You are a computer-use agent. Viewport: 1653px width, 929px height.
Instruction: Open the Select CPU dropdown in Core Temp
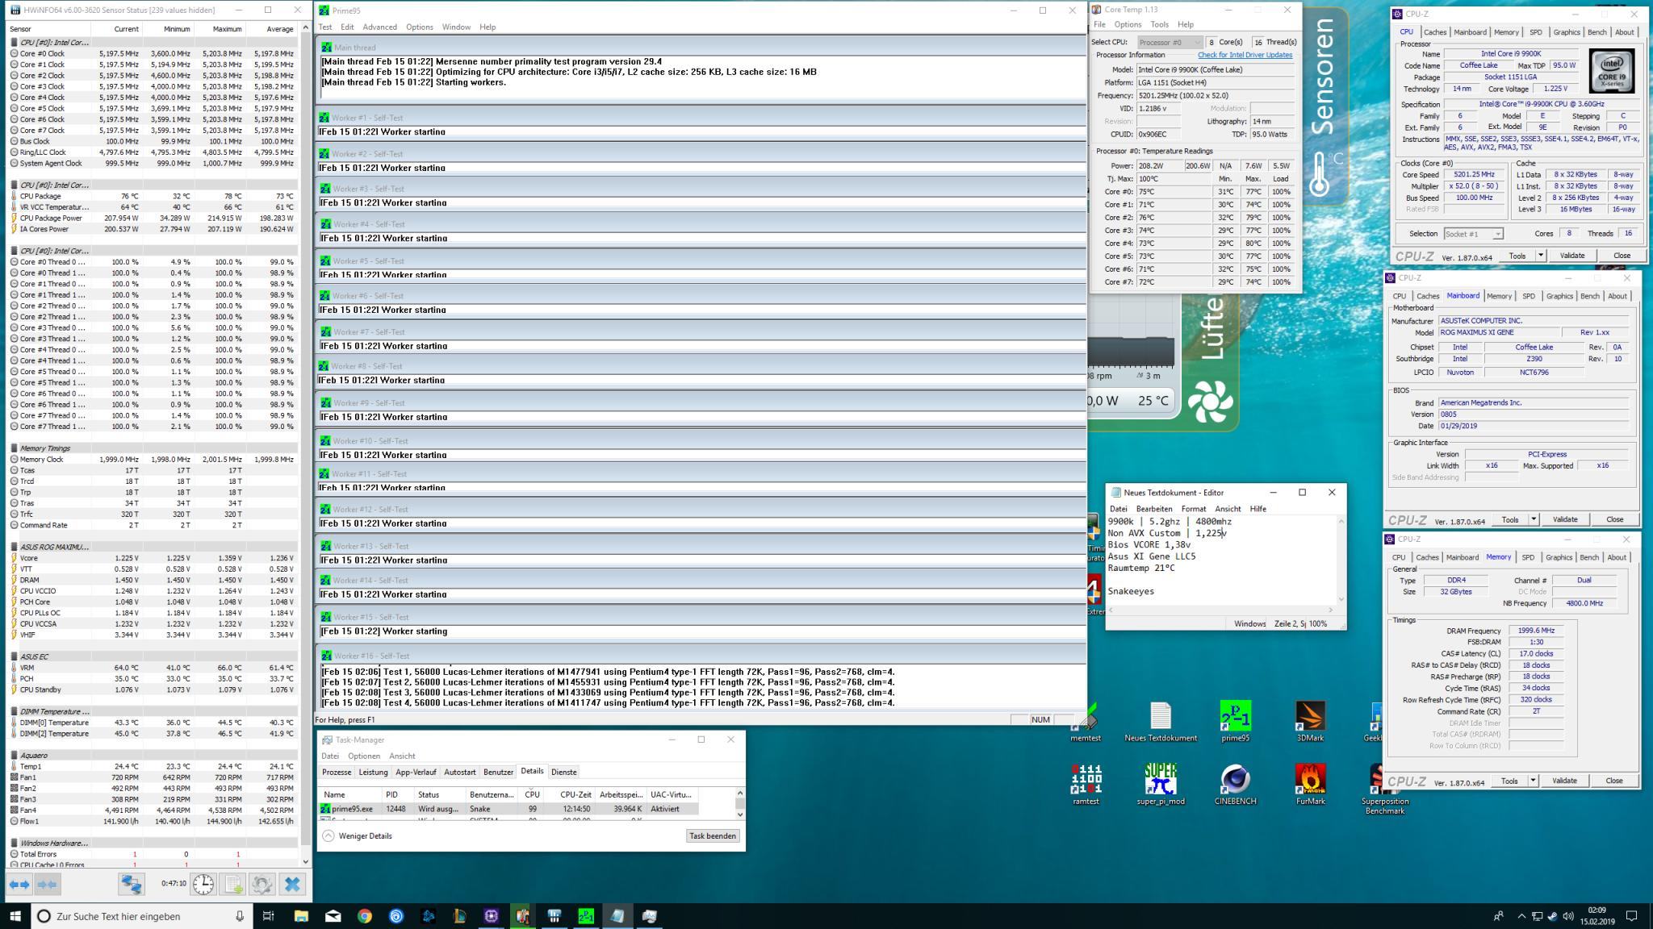pyautogui.click(x=1170, y=42)
